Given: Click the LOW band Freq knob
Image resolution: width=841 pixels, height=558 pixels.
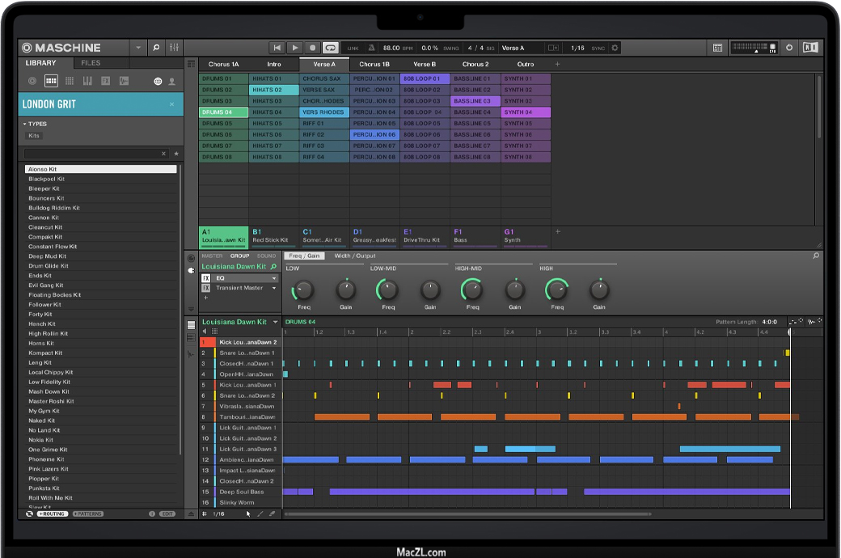Looking at the screenshot, I should (303, 290).
